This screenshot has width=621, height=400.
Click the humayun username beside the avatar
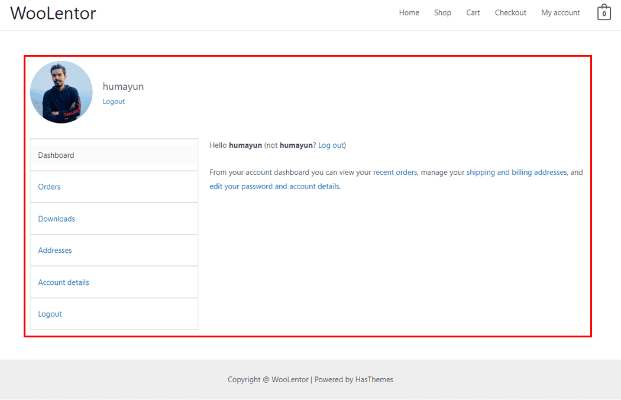click(x=123, y=86)
